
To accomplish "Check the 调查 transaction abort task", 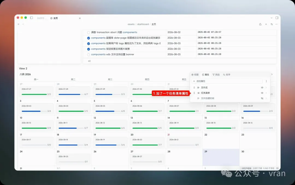I will 88,33.
